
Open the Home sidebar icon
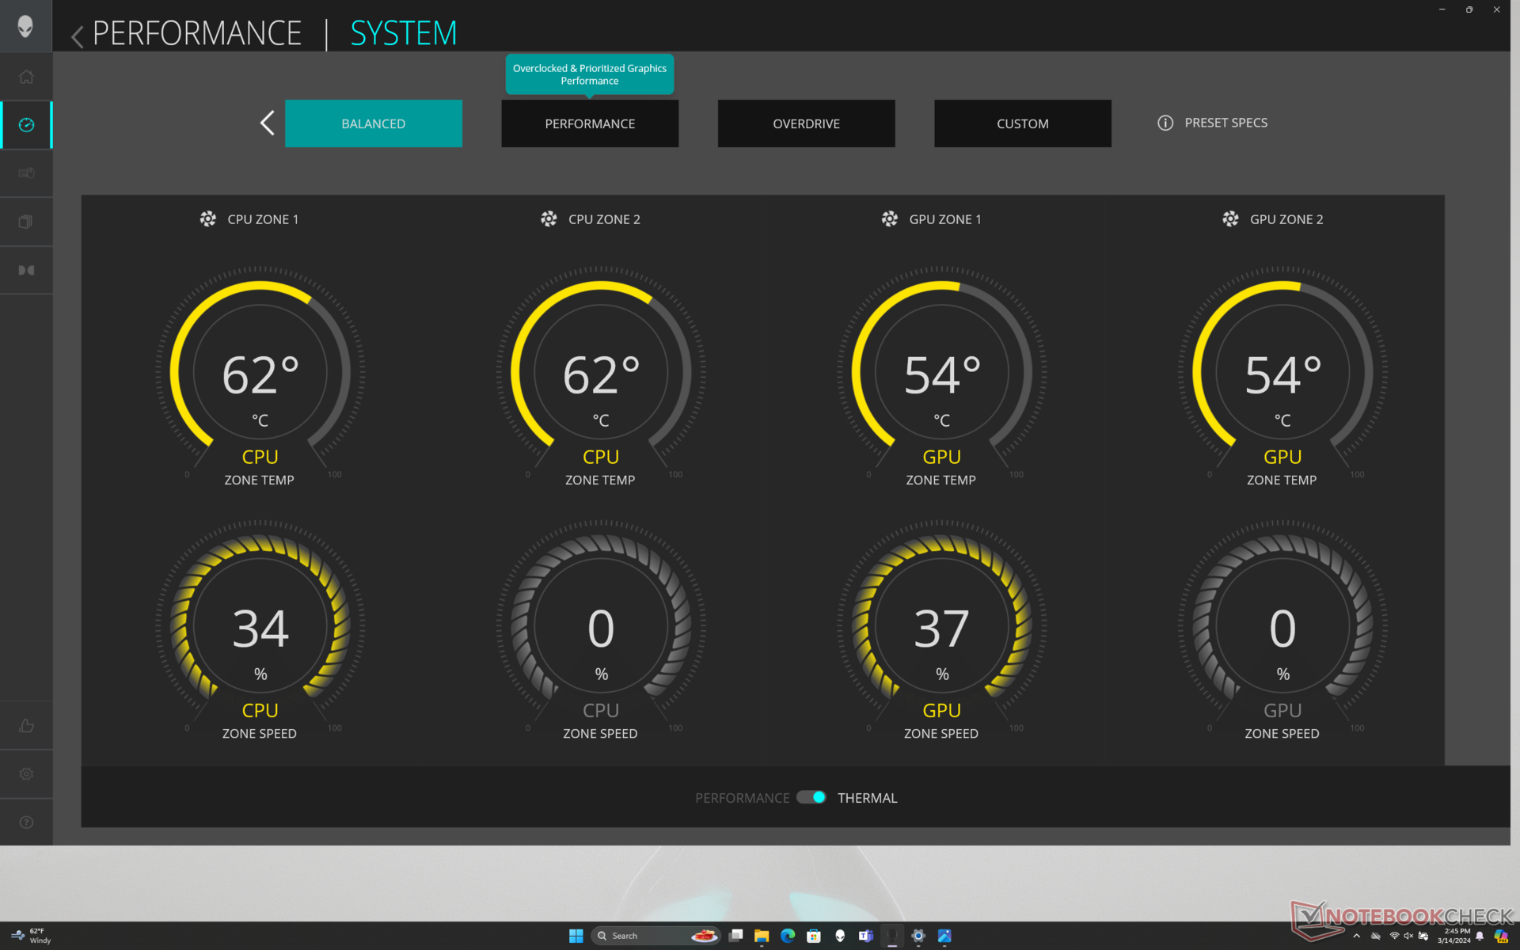(x=26, y=77)
